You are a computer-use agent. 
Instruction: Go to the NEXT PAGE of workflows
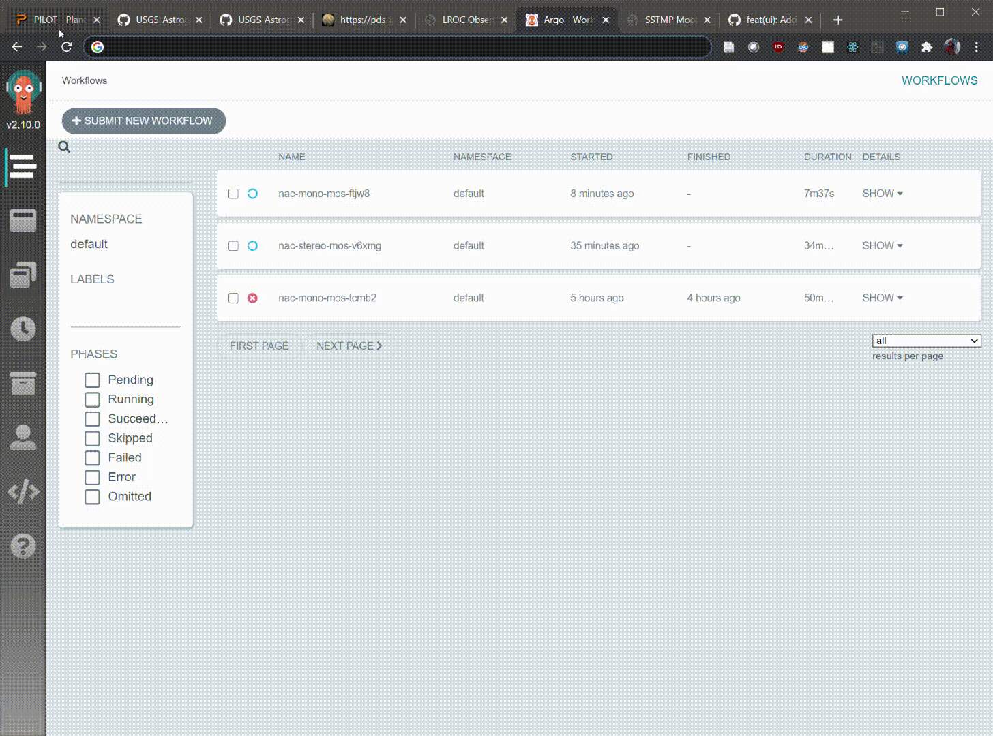pos(350,346)
